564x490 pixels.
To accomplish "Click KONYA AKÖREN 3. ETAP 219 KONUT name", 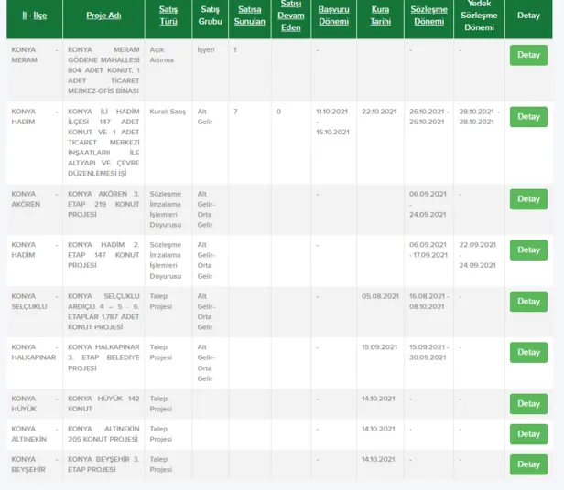I will pos(103,204).
